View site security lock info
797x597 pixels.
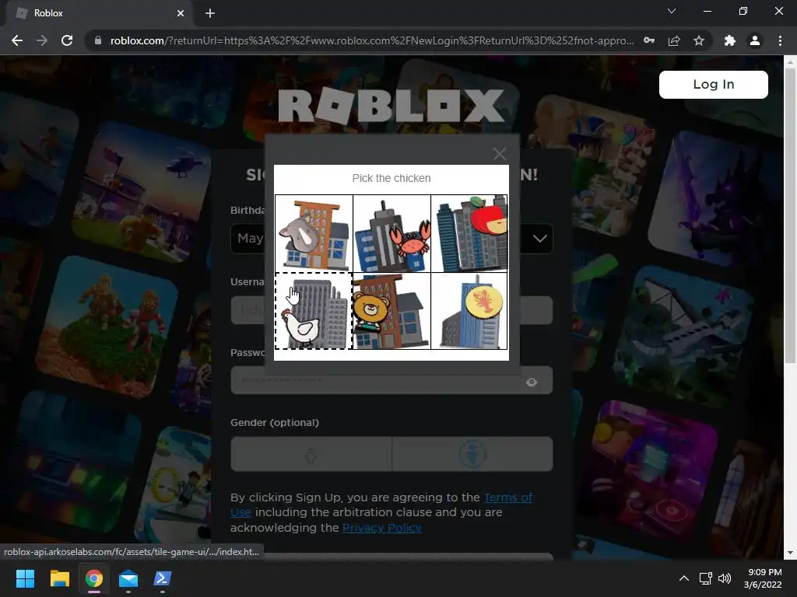98,40
